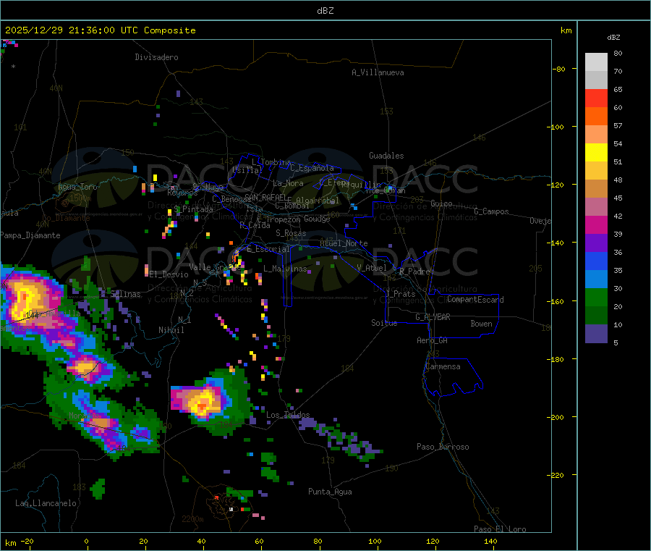
Task: Click the Nihuil location label
Action: click(x=171, y=330)
